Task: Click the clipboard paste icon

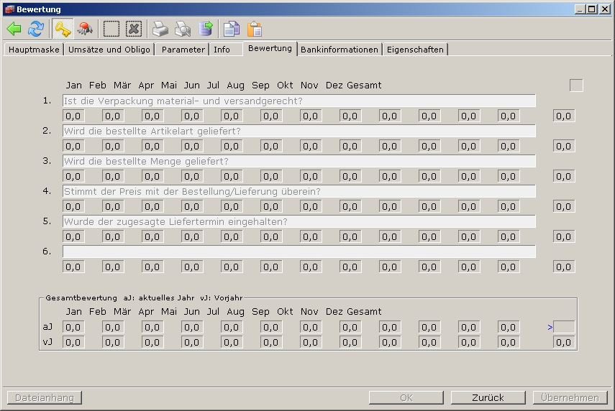Action: (255, 29)
